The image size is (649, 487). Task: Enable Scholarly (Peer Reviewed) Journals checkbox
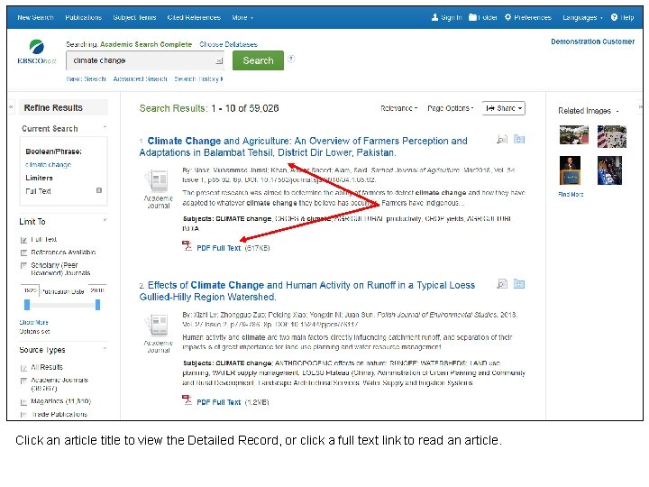click(x=23, y=265)
